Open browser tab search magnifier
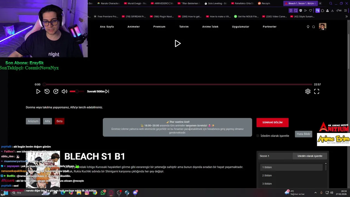This screenshot has height=197, width=350. pyautogui.click(x=331, y=3)
